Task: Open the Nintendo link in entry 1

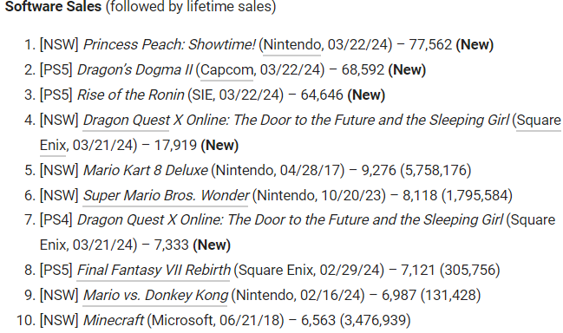Action: [292, 45]
